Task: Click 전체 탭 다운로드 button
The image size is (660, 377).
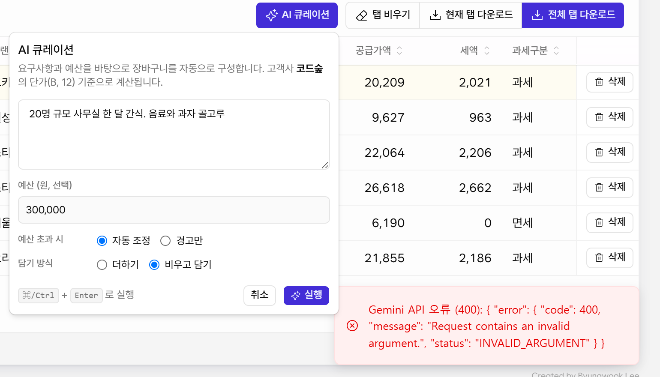Action: [x=573, y=15]
